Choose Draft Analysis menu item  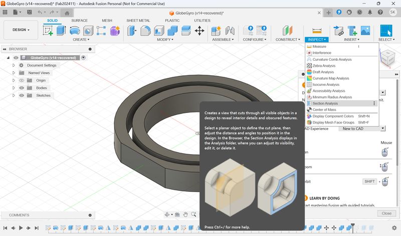tap(342, 72)
